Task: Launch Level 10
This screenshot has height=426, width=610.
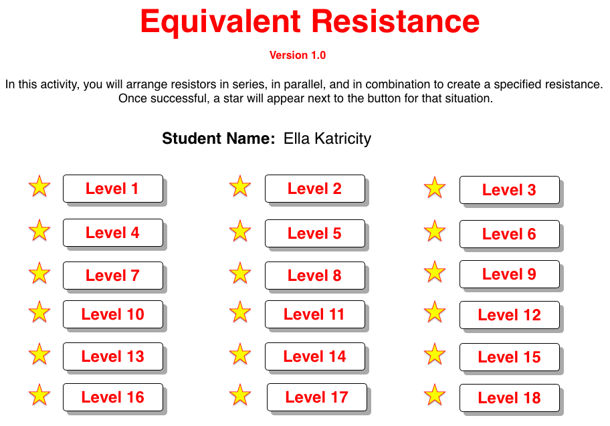Action: (x=112, y=314)
